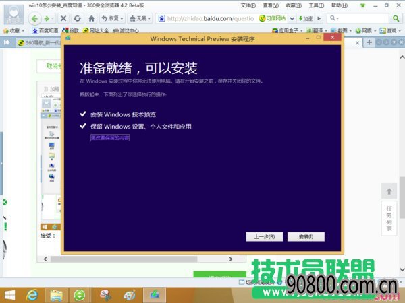Open the 应用盒子 dropdown
Image resolution: width=405 pixels, height=303 pixels.
287,31
